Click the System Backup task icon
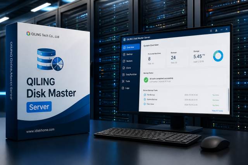248x165 pixels. (145, 99)
